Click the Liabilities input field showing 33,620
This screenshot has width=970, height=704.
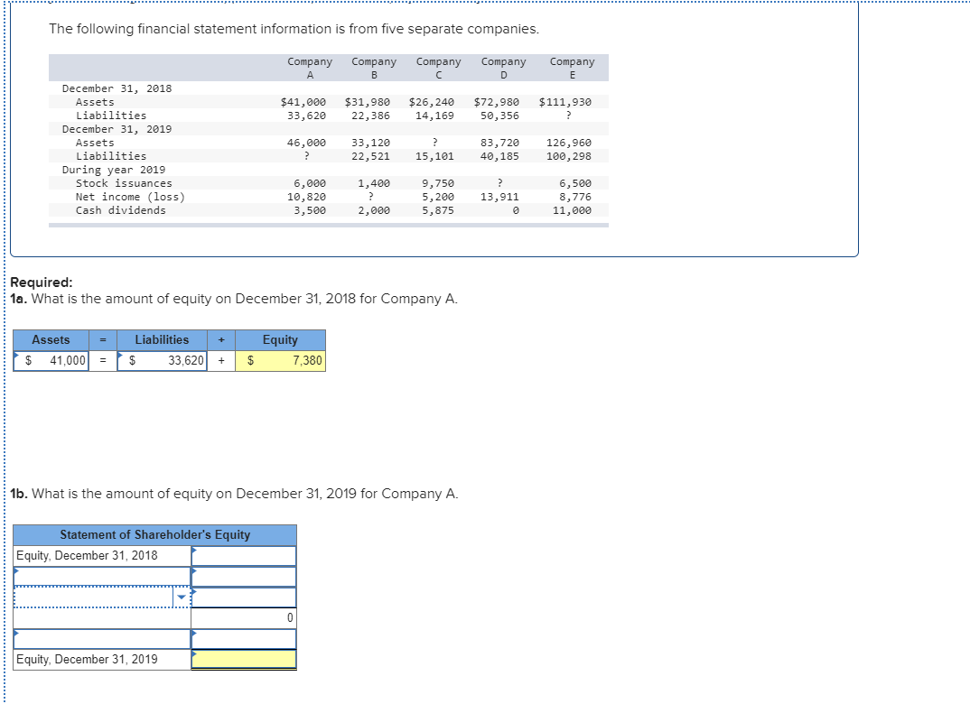click(x=162, y=360)
